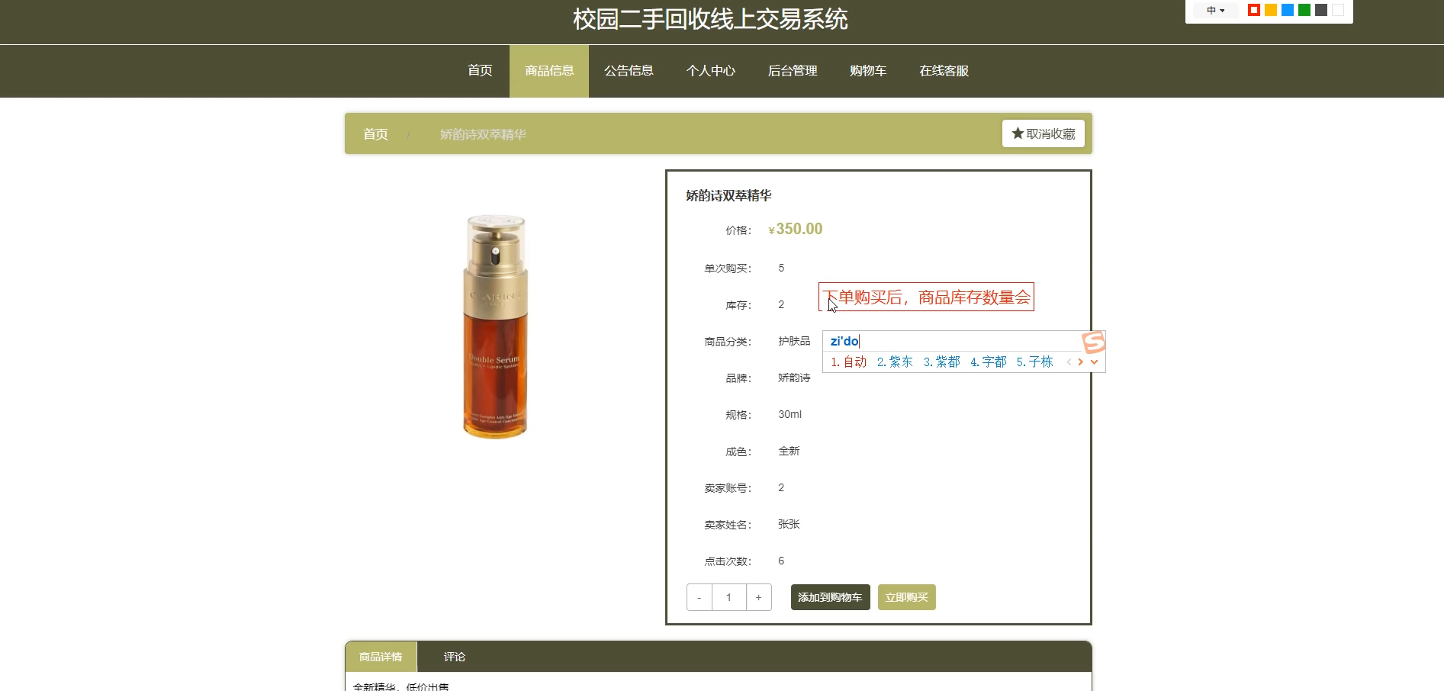Screen dimensions: 1444x691
Task: Click the product bottle image
Action: [495, 326]
